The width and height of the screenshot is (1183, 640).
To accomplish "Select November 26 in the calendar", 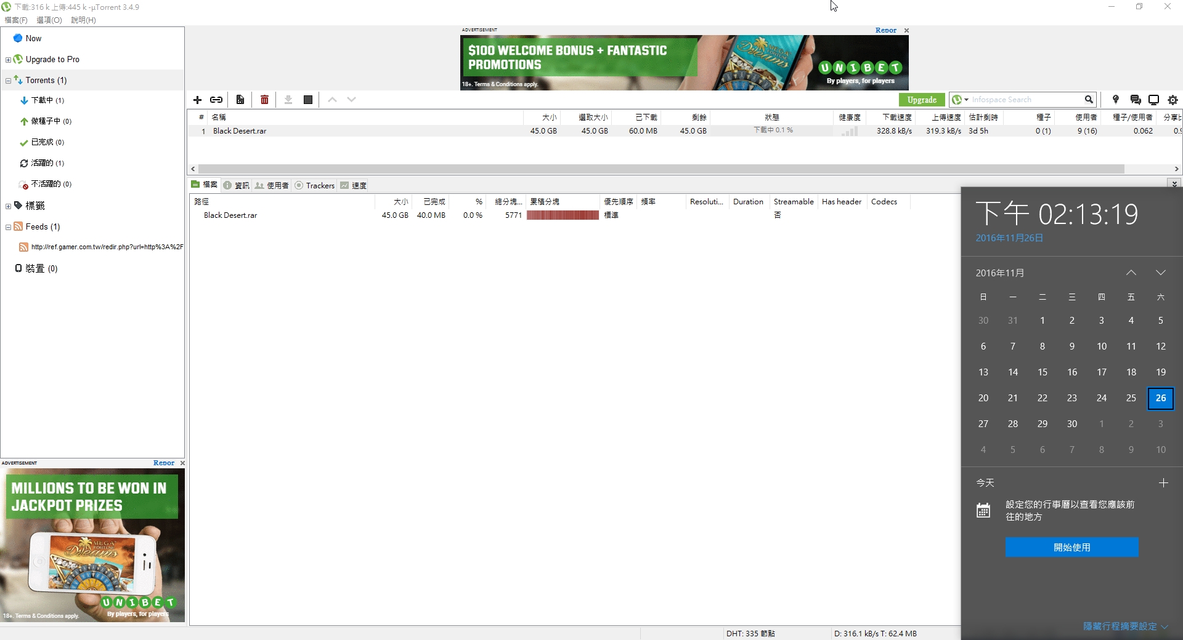I will [x=1161, y=398].
